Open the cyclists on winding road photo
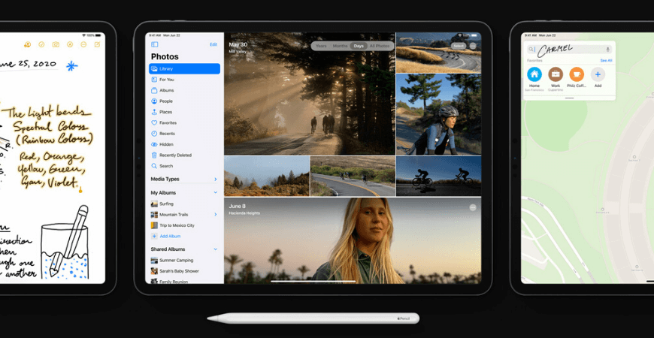The image size is (654, 338). click(x=438, y=53)
